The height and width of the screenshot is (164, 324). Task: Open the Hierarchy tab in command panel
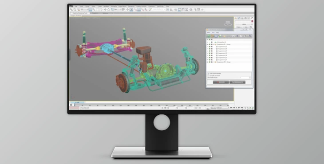pos(242,18)
